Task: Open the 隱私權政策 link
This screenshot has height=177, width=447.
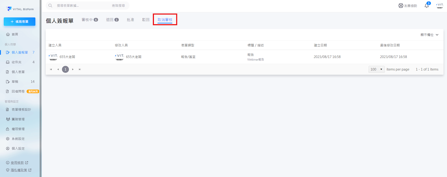Action: click(x=19, y=170)
